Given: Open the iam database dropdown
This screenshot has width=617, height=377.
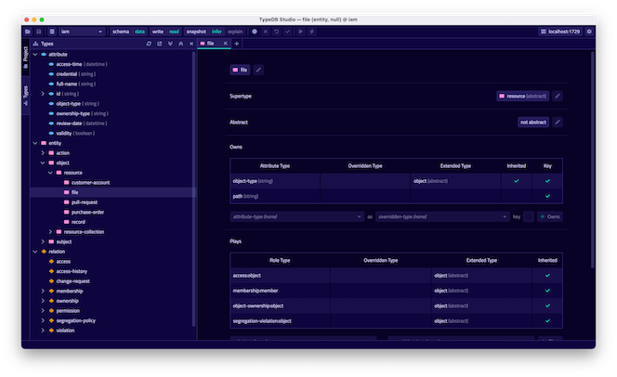Looking at the screenshot, I should tap(82, 32).
